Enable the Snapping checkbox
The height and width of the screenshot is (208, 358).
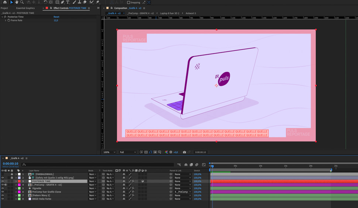pyautogui.click(x=128, y=2)
